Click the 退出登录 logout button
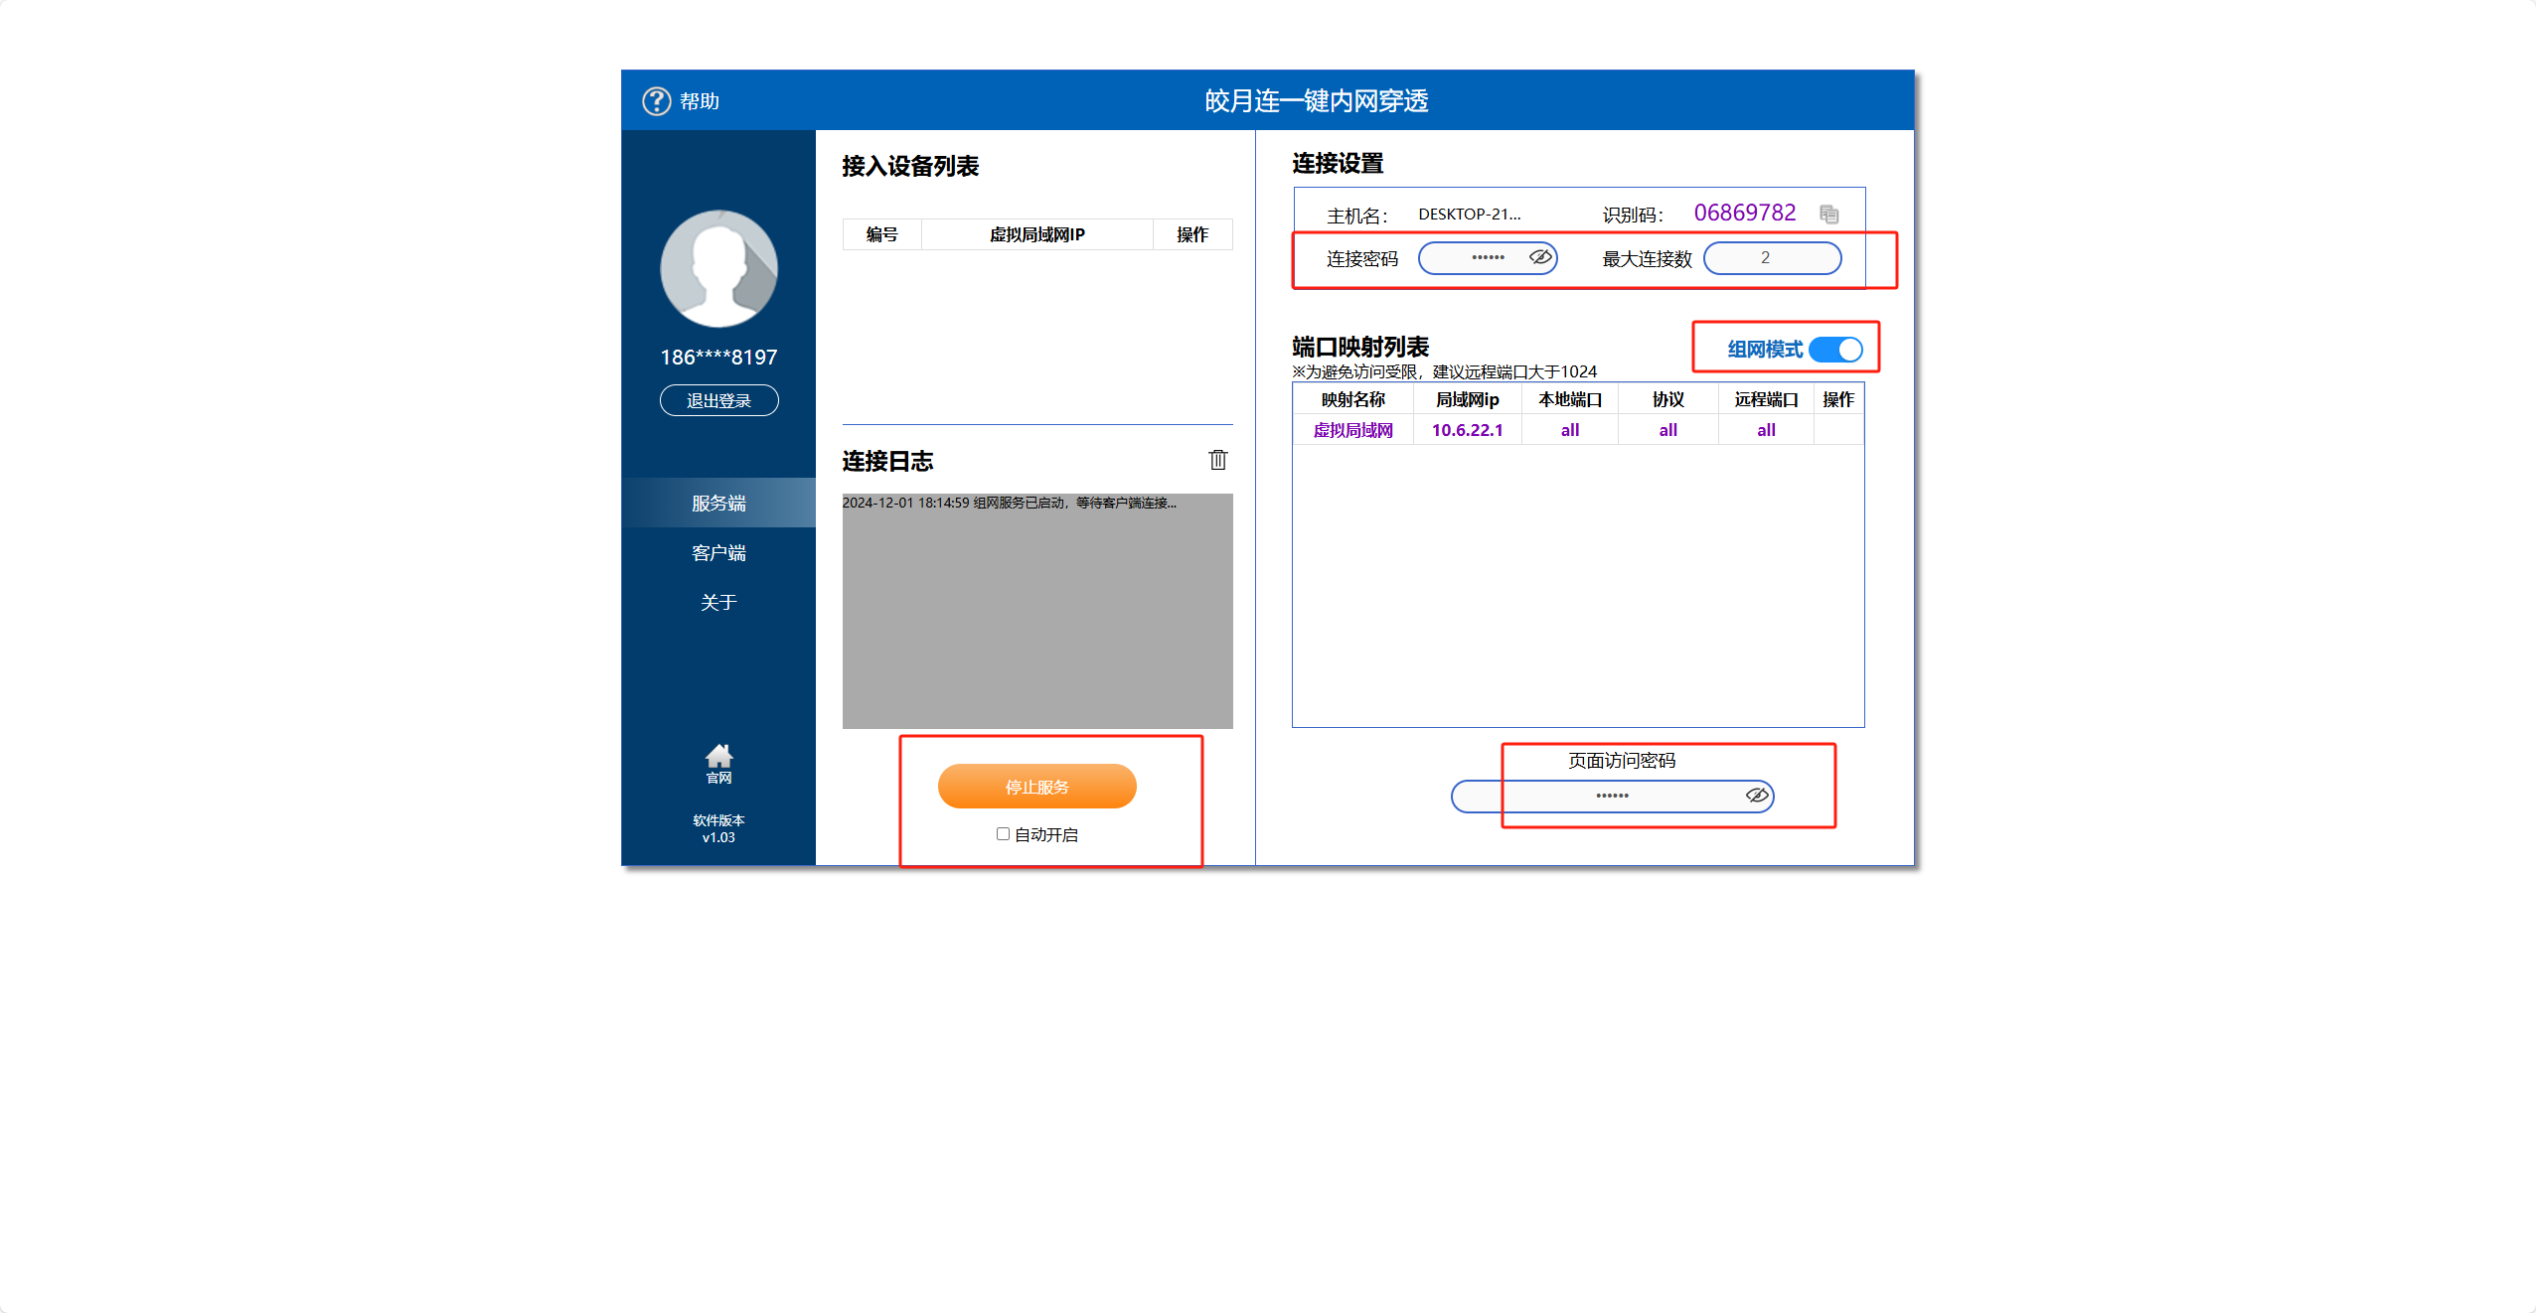The width and height of the screenshot is (2536, 1313). click(718, 401)
